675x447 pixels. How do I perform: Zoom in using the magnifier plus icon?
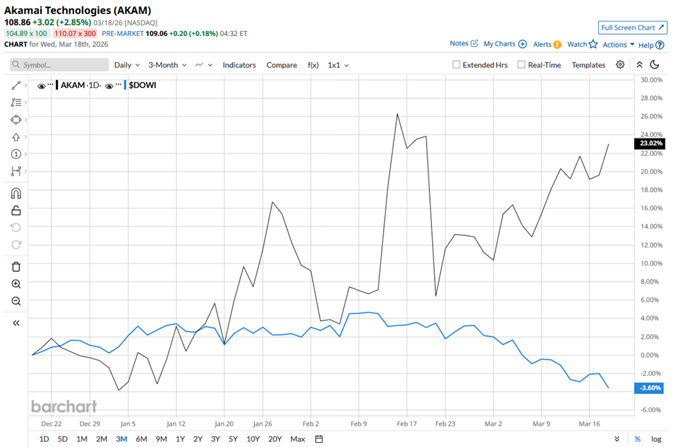[16, 284]
